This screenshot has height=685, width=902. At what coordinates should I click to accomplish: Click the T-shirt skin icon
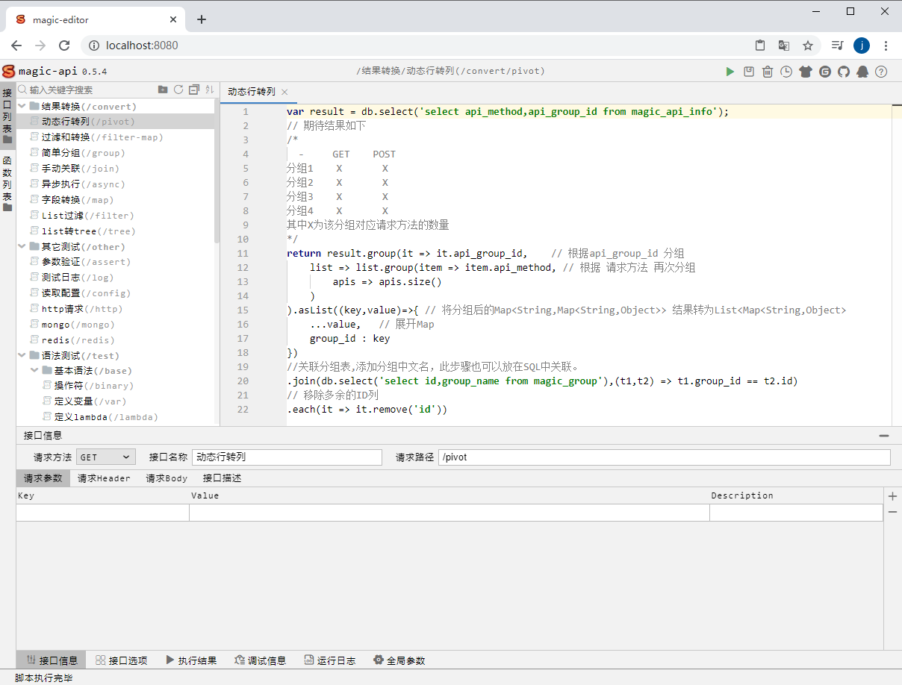(x=806, y=72)
